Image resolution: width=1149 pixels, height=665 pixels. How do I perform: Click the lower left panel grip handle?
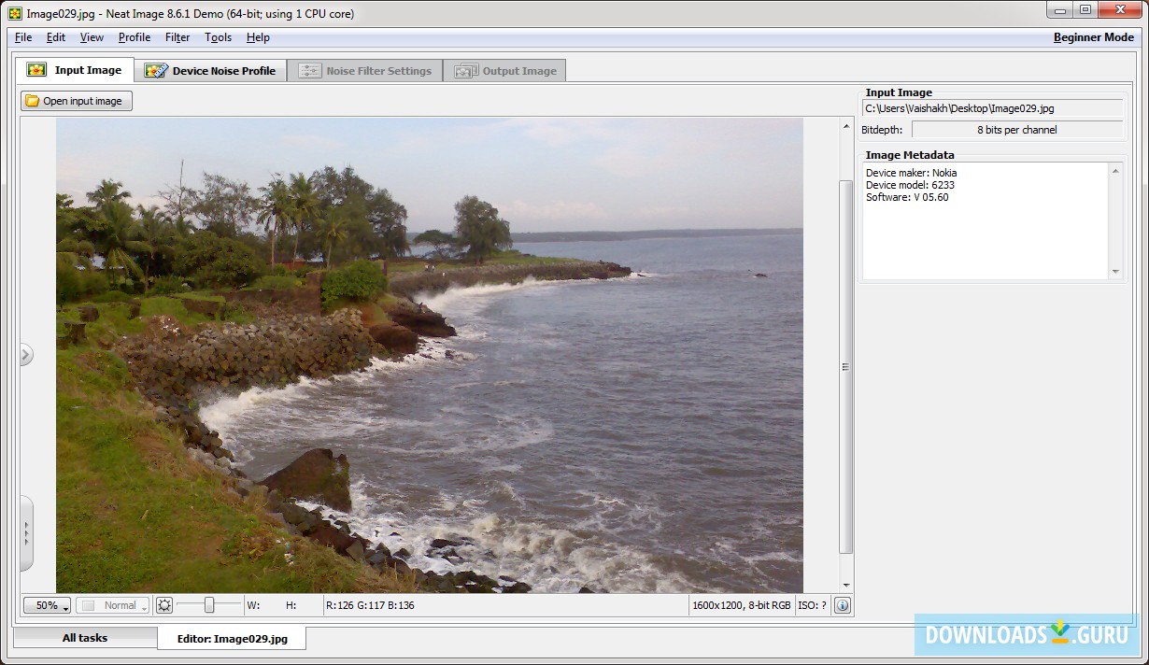tap(26, 533)
